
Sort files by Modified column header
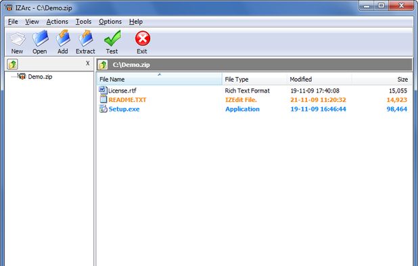(319, 79)
